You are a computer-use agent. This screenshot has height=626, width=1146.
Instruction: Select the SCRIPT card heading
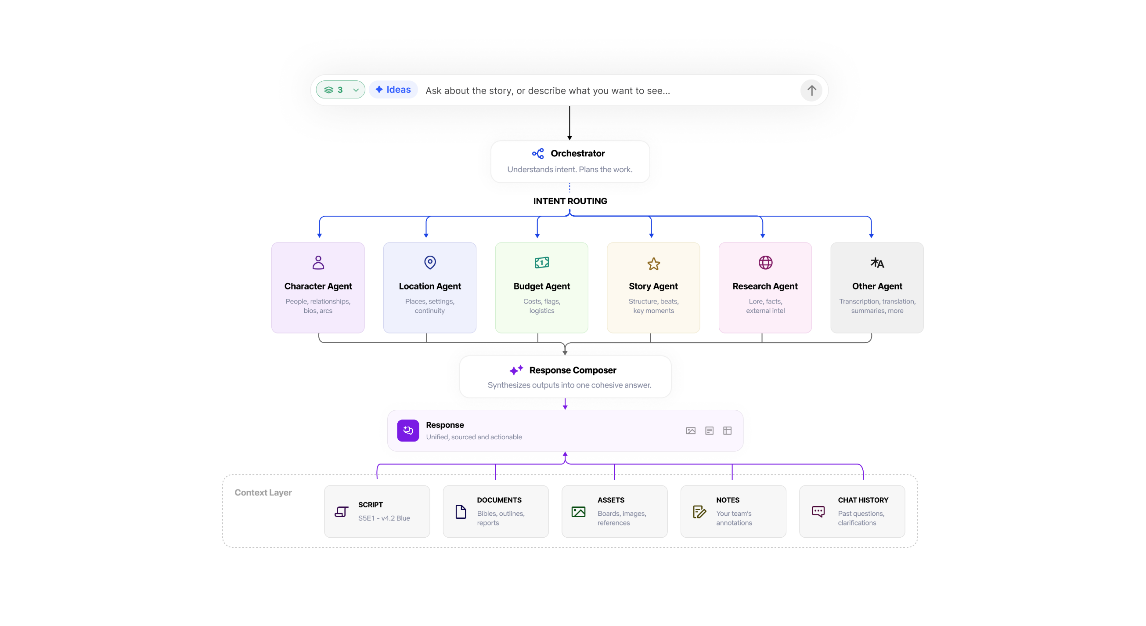(x=371, y=505)
